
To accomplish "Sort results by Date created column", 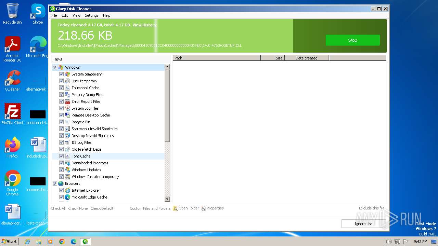I will click(307, 58).
